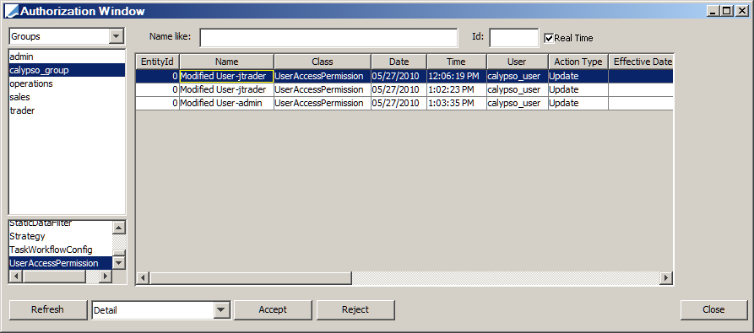Viewport: 754px width, 333px height.
Task: Toggle the Real Time checkbox
Action: coord(549,38)
